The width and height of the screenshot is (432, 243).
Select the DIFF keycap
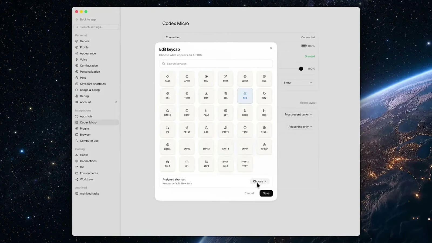coord(187,113)
